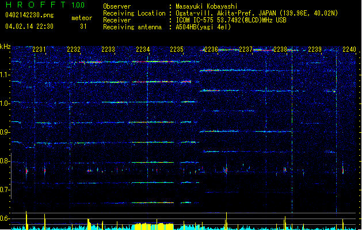The height and width of the screenshot is (230, 362).
Task: Click the 1.1 frequency axis label
Action: pos(5,75)
